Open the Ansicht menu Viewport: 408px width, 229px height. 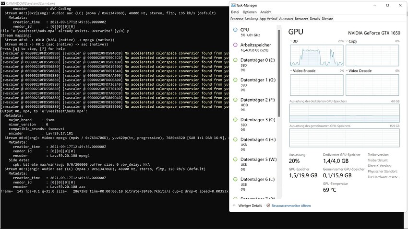click(266, 12)
